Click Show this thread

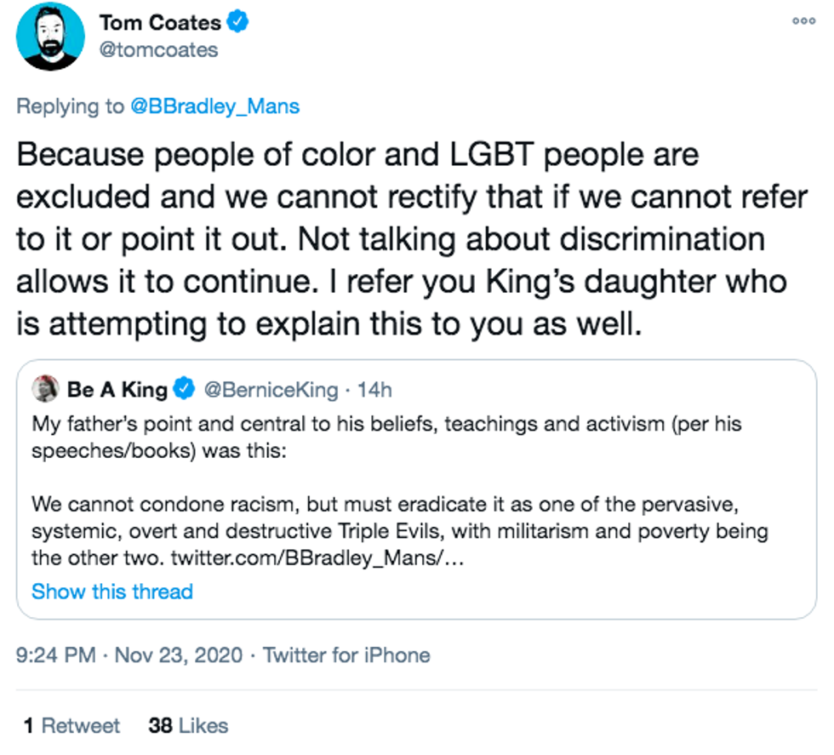(x=112, y=592)
